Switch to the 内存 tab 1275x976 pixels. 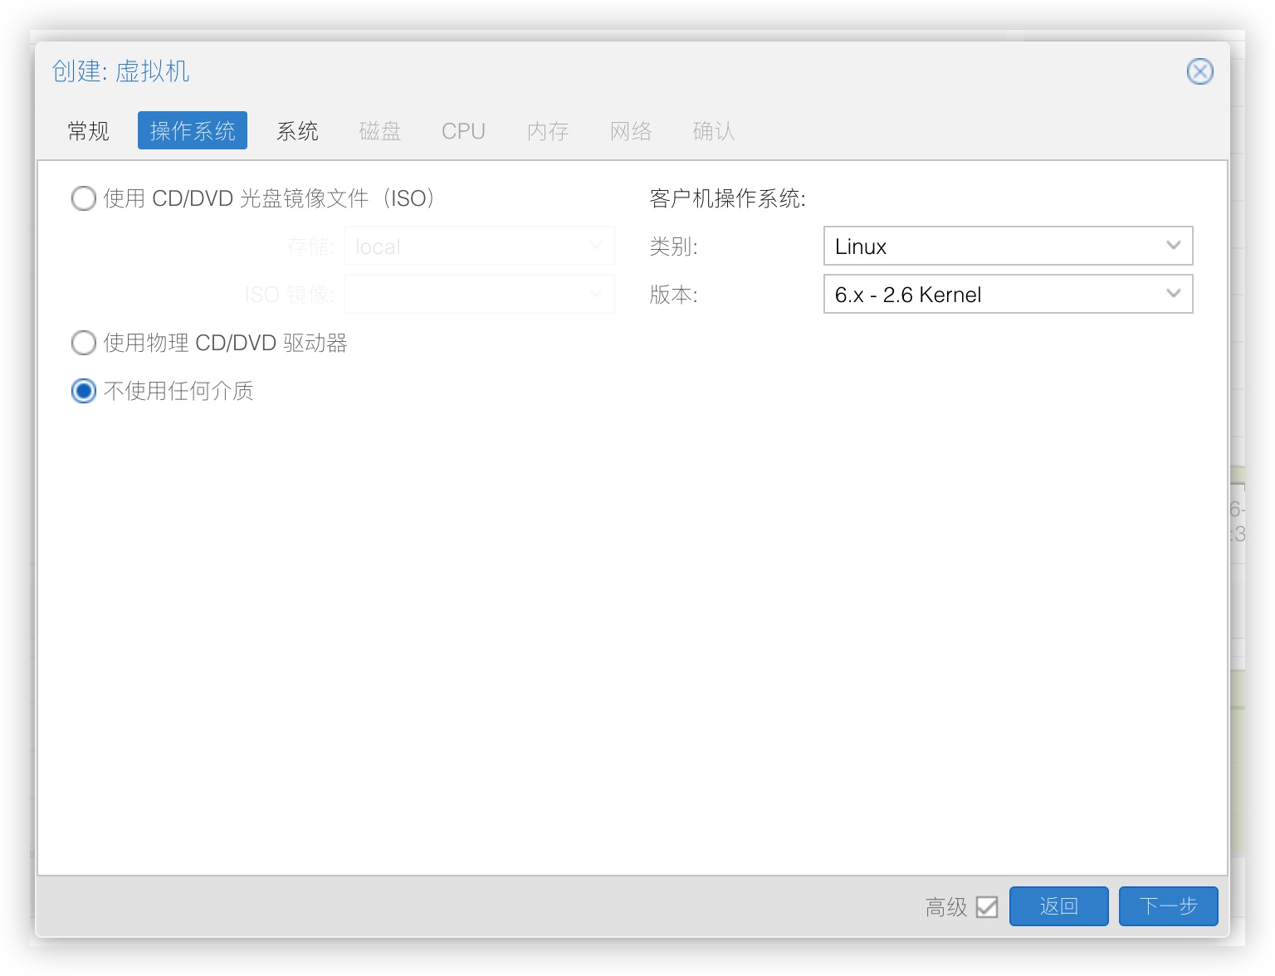point(548,131)
